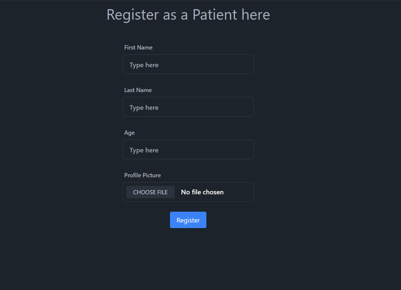Click the "Type here" placeholder under Age
The height and width of the screenshot is (290, 401).
tap(144, 150)
